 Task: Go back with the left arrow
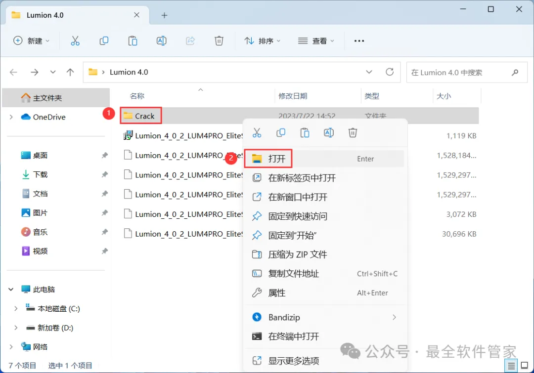(x=14, y=72)
